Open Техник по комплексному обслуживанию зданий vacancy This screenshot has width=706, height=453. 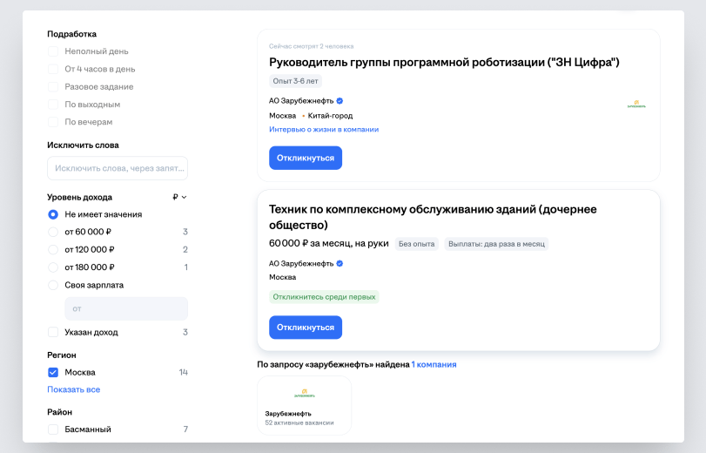(433, 217)
